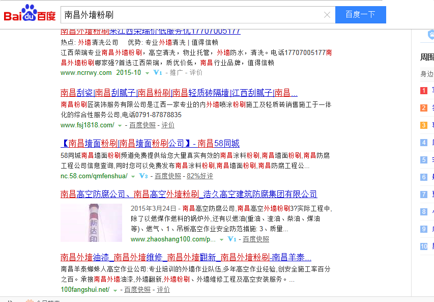The width and height of the screenshot is (434, 302).
Task: Open 百度快照 for the zhaoshang100.com result
Action: pos(256,239)
